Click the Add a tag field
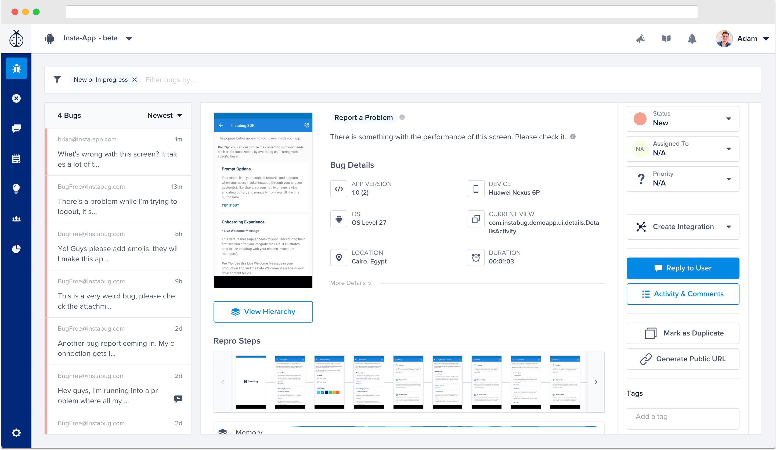Viewport: 776px width, 450px height. coord(683,417)
